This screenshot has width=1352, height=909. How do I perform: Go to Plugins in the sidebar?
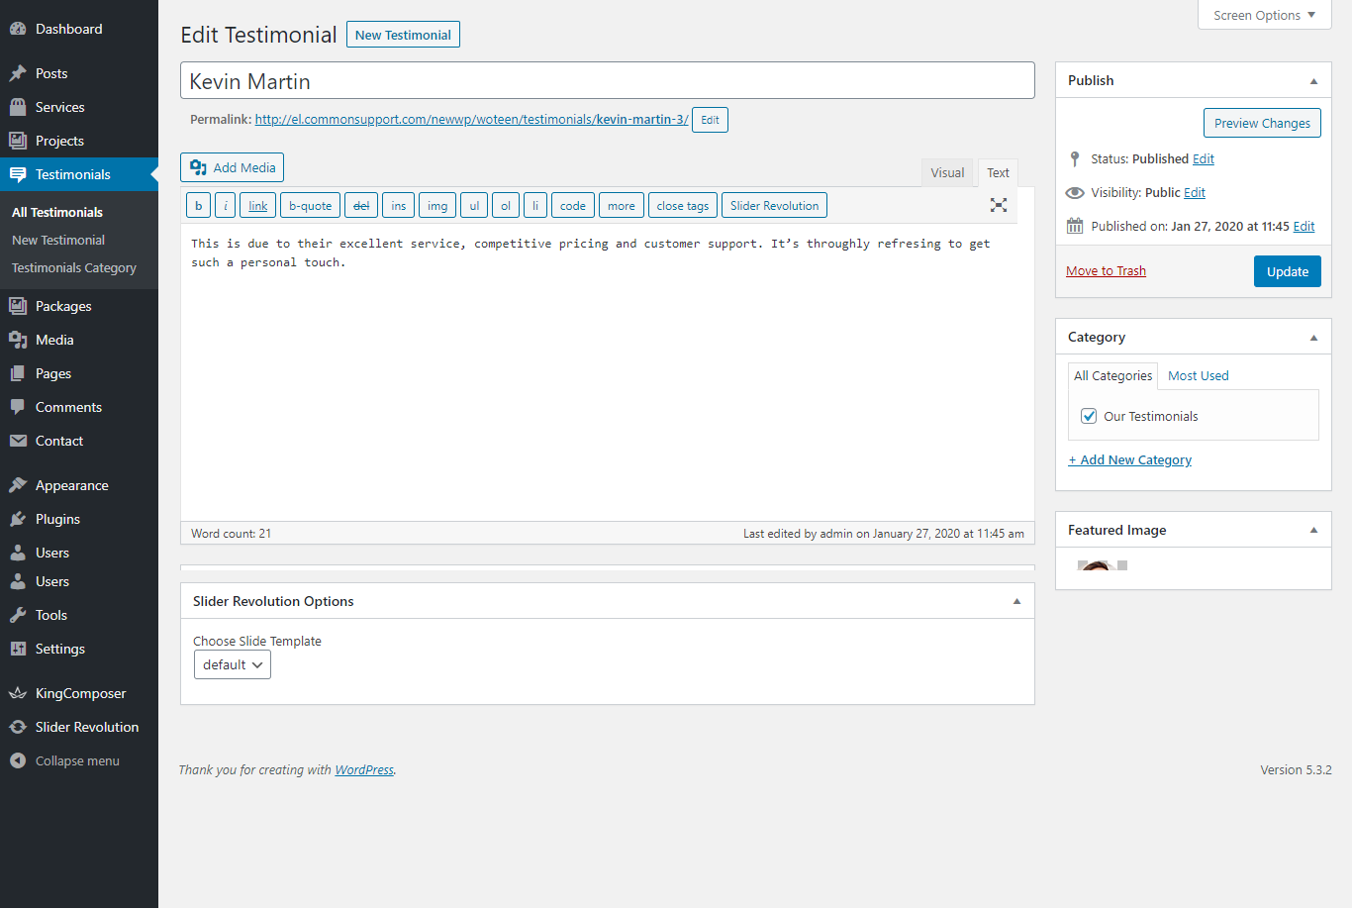click(x=57, y=519)
